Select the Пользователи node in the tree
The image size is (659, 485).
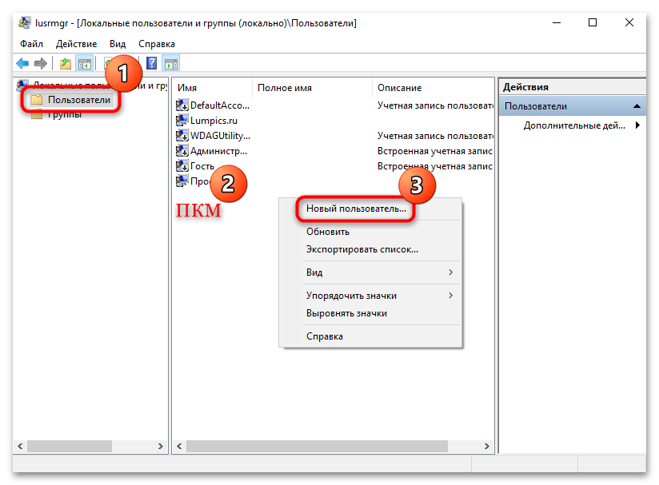coord(79,100)
